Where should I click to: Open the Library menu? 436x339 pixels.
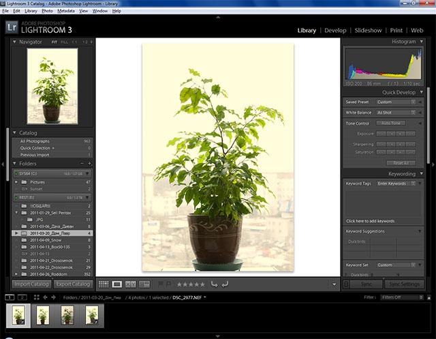coord(31,11)
